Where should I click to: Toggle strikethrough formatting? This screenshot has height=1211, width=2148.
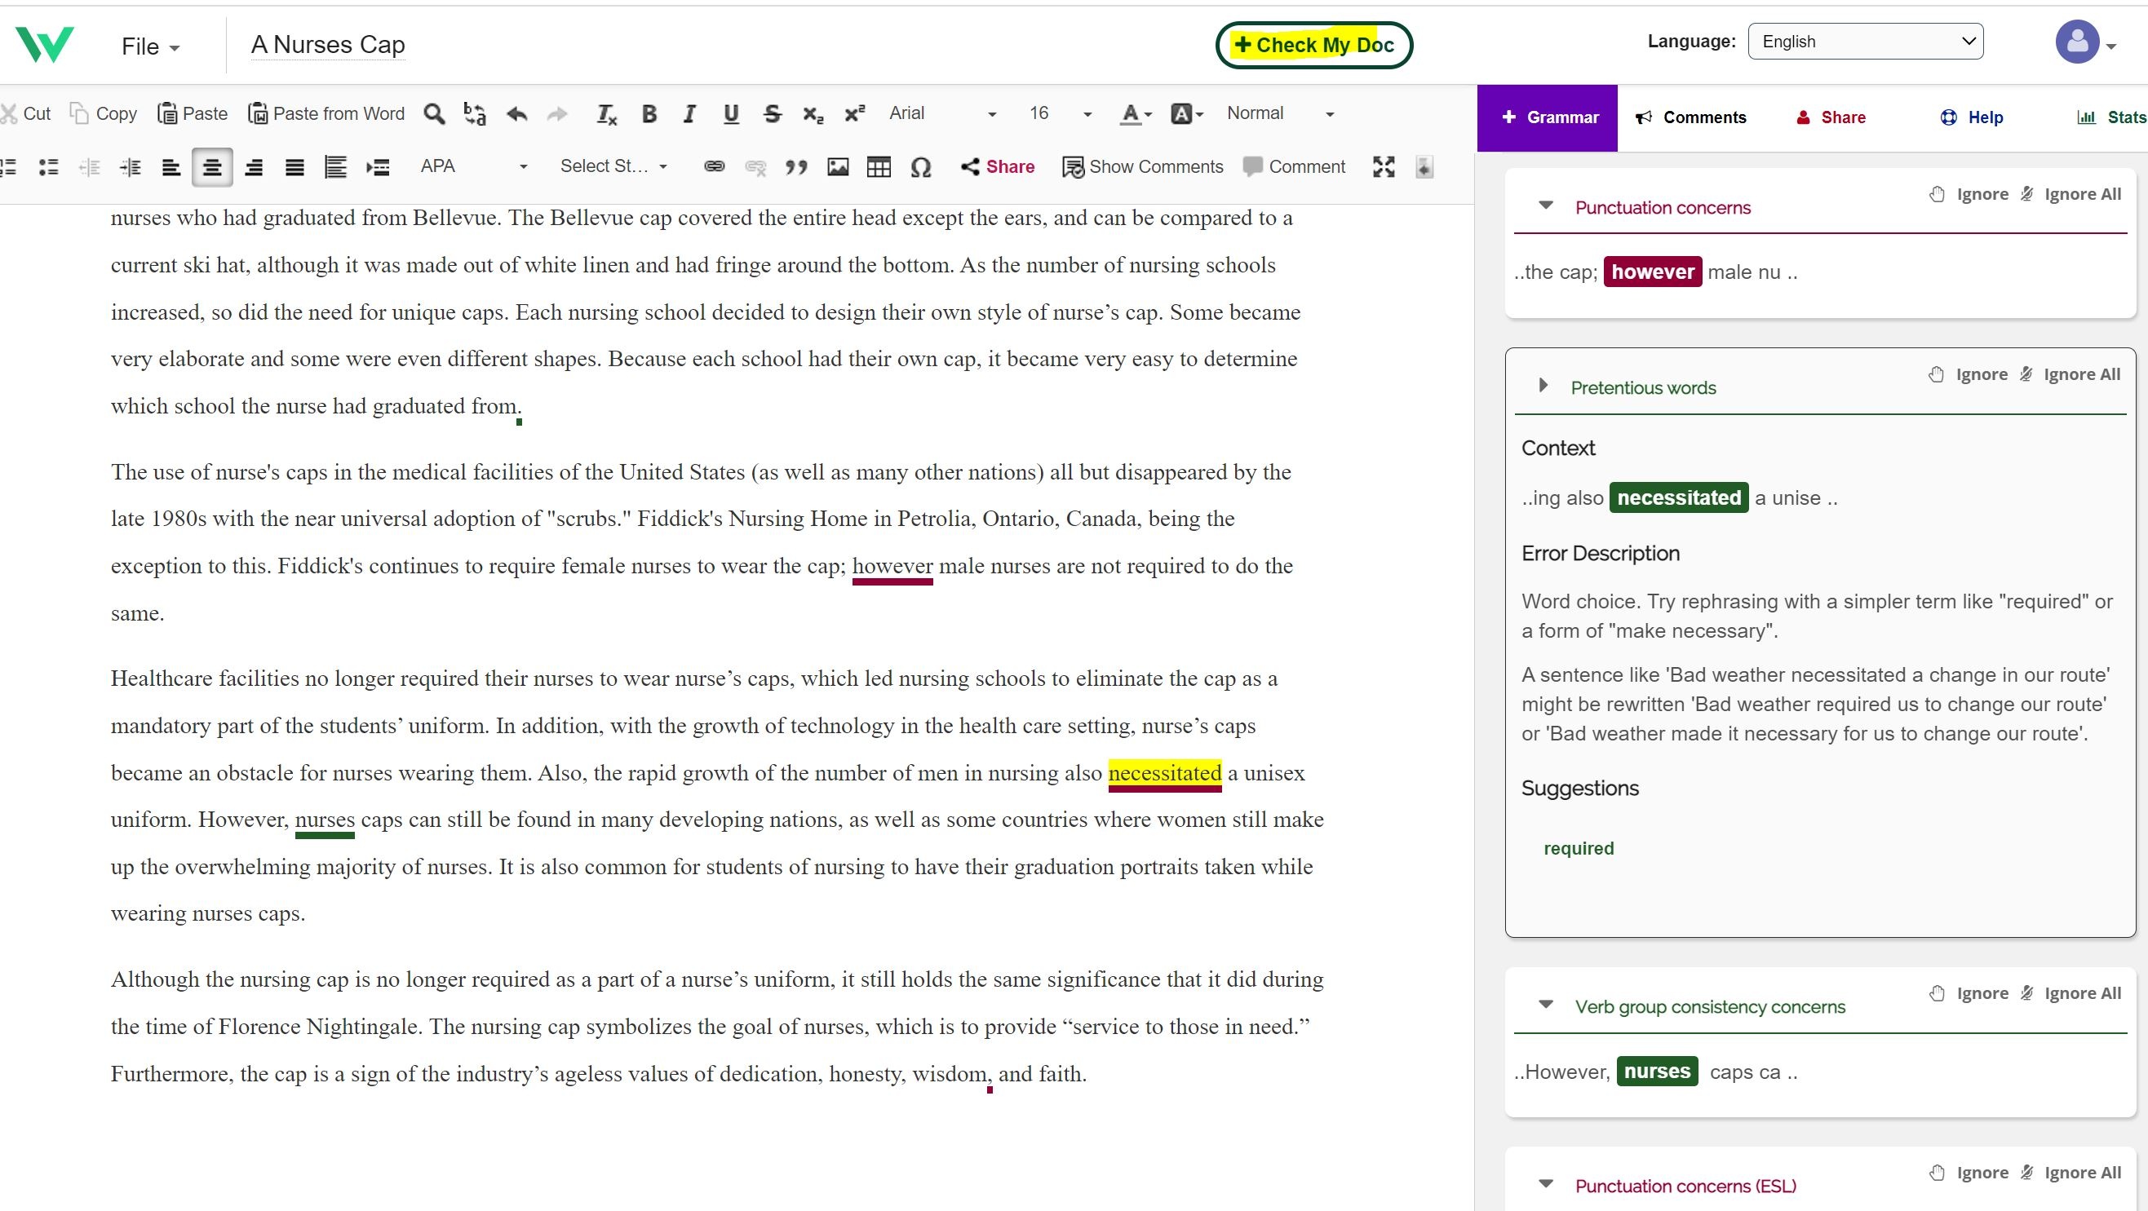click(772, 114)
